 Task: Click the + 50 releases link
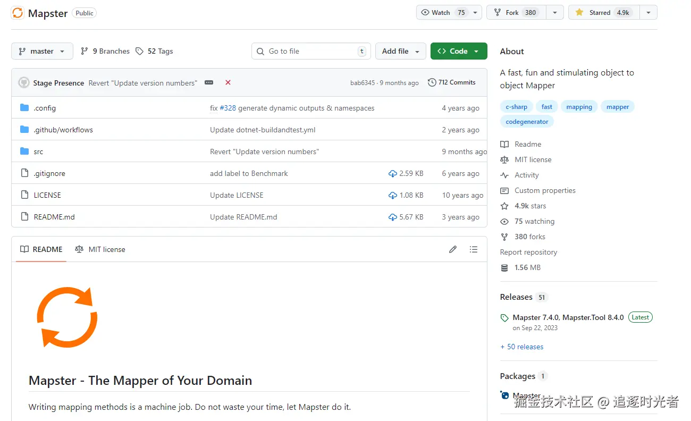521,347
